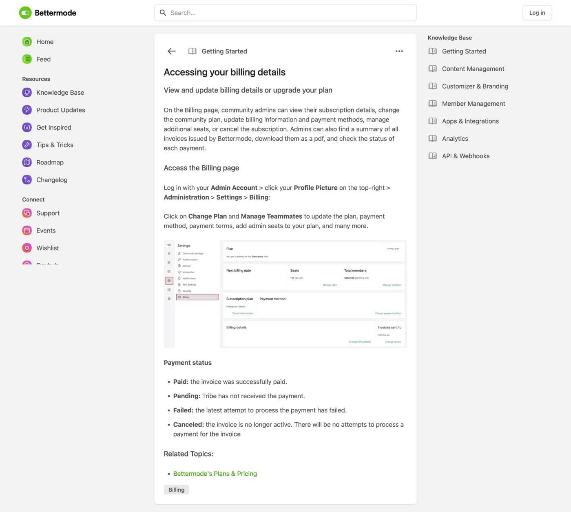Click the 'Related Topics:' heading
Viewport: 571px width, 512px height.
tap(188, 454)
